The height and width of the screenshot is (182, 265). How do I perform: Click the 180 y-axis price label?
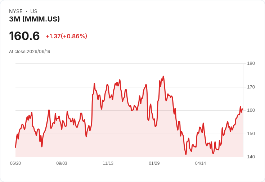tap(251, 63)
